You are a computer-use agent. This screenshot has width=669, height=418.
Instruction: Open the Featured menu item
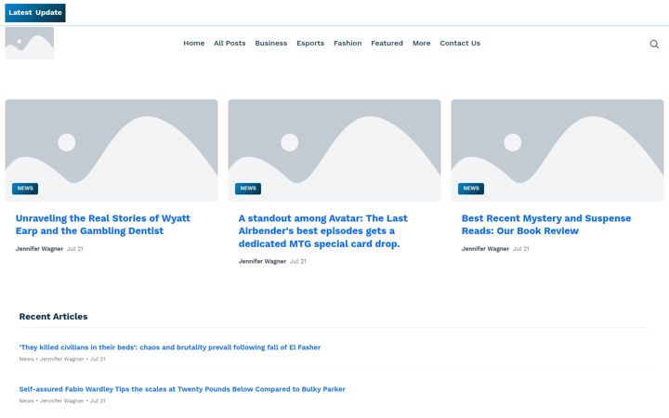pyautogui.click(x=387, y=43)
